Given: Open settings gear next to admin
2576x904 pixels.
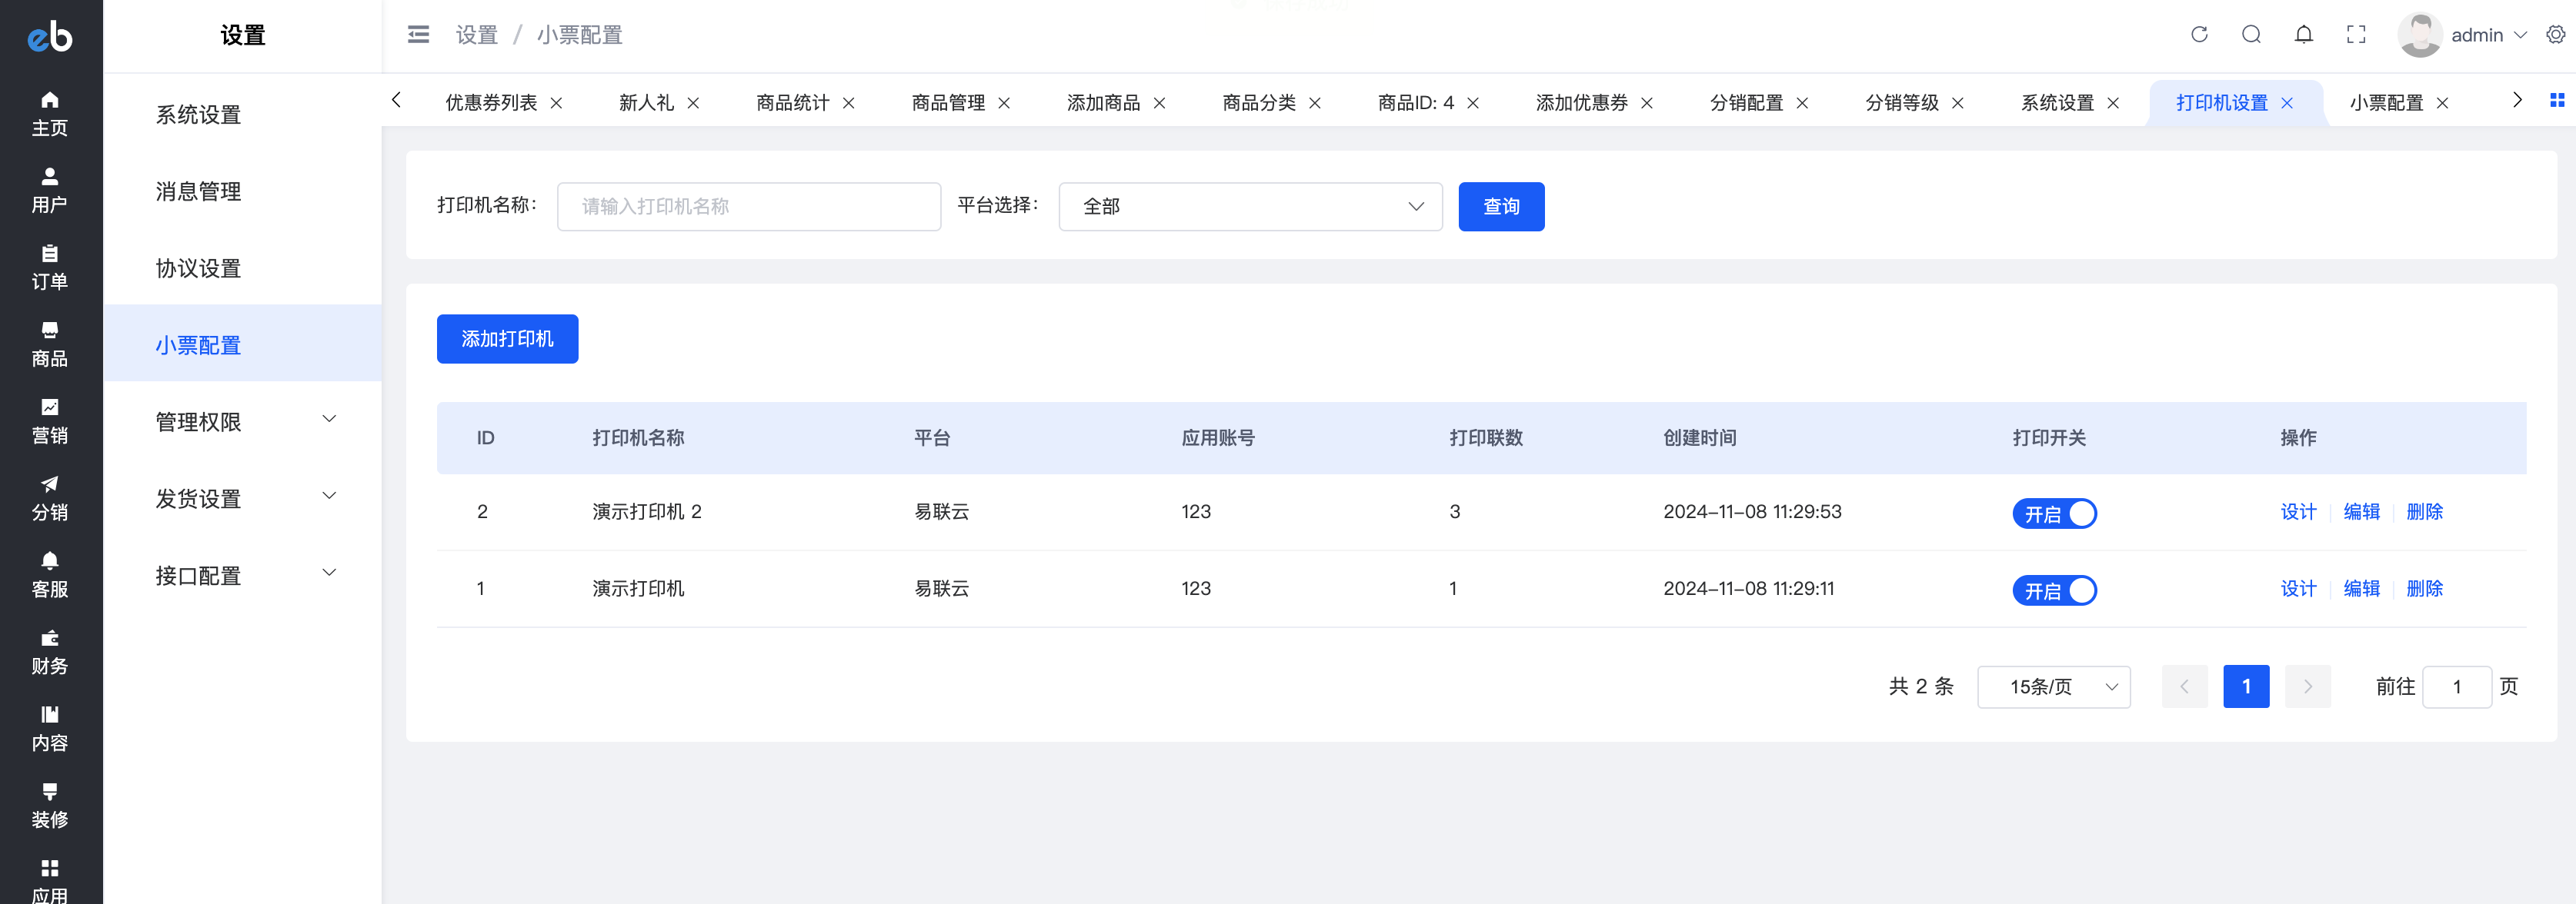Looking at the screenshot, I should (2555, 35).
